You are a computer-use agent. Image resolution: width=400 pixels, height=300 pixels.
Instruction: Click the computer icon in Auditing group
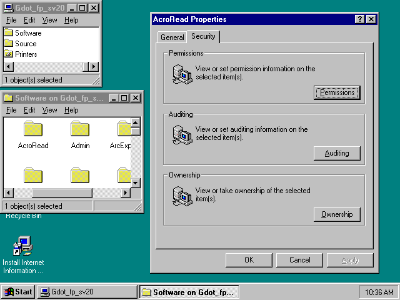coord(182,135)
